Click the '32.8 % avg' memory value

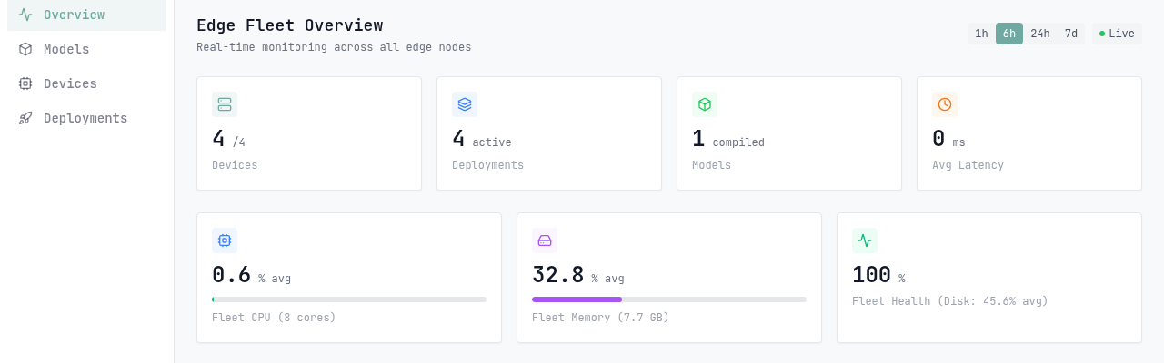[578, 275]
